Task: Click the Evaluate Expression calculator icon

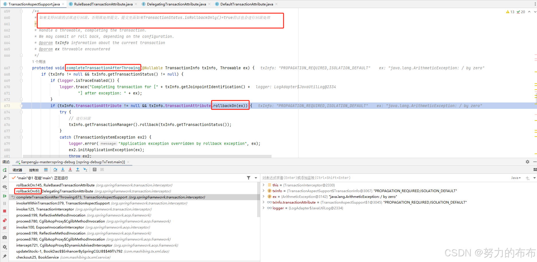Action: coord(95,170)
